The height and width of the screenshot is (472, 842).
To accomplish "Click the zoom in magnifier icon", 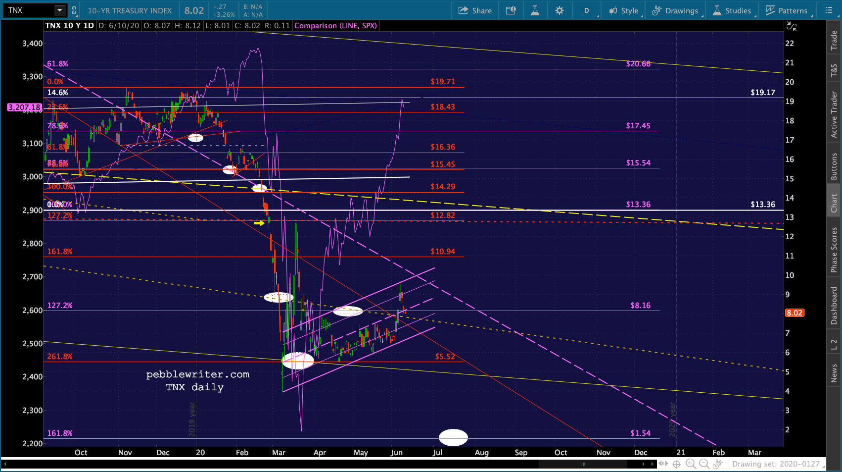I will [691, 464].
